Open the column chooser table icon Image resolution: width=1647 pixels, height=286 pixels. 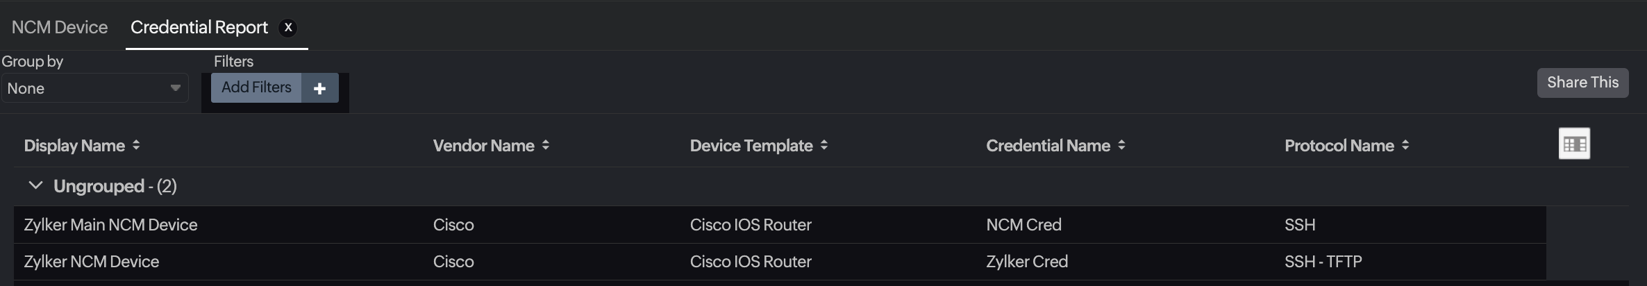click(1574, 144)
